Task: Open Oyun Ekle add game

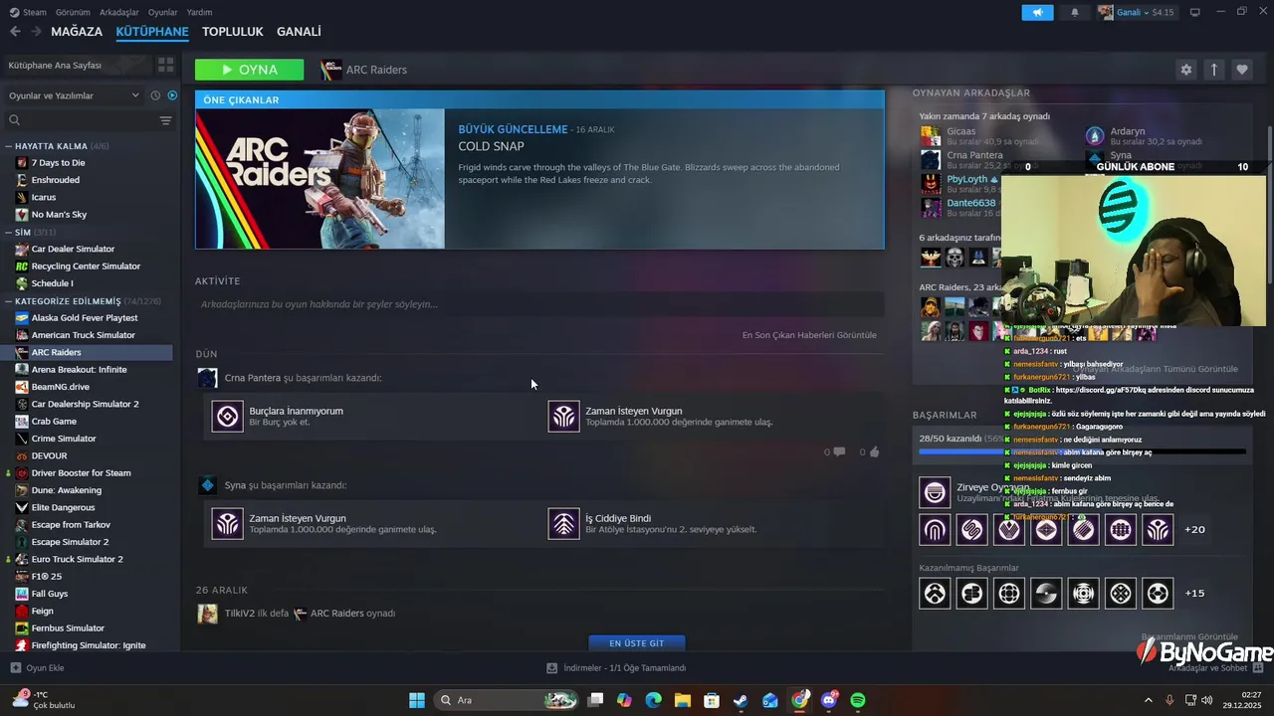Action: [38, 668]
